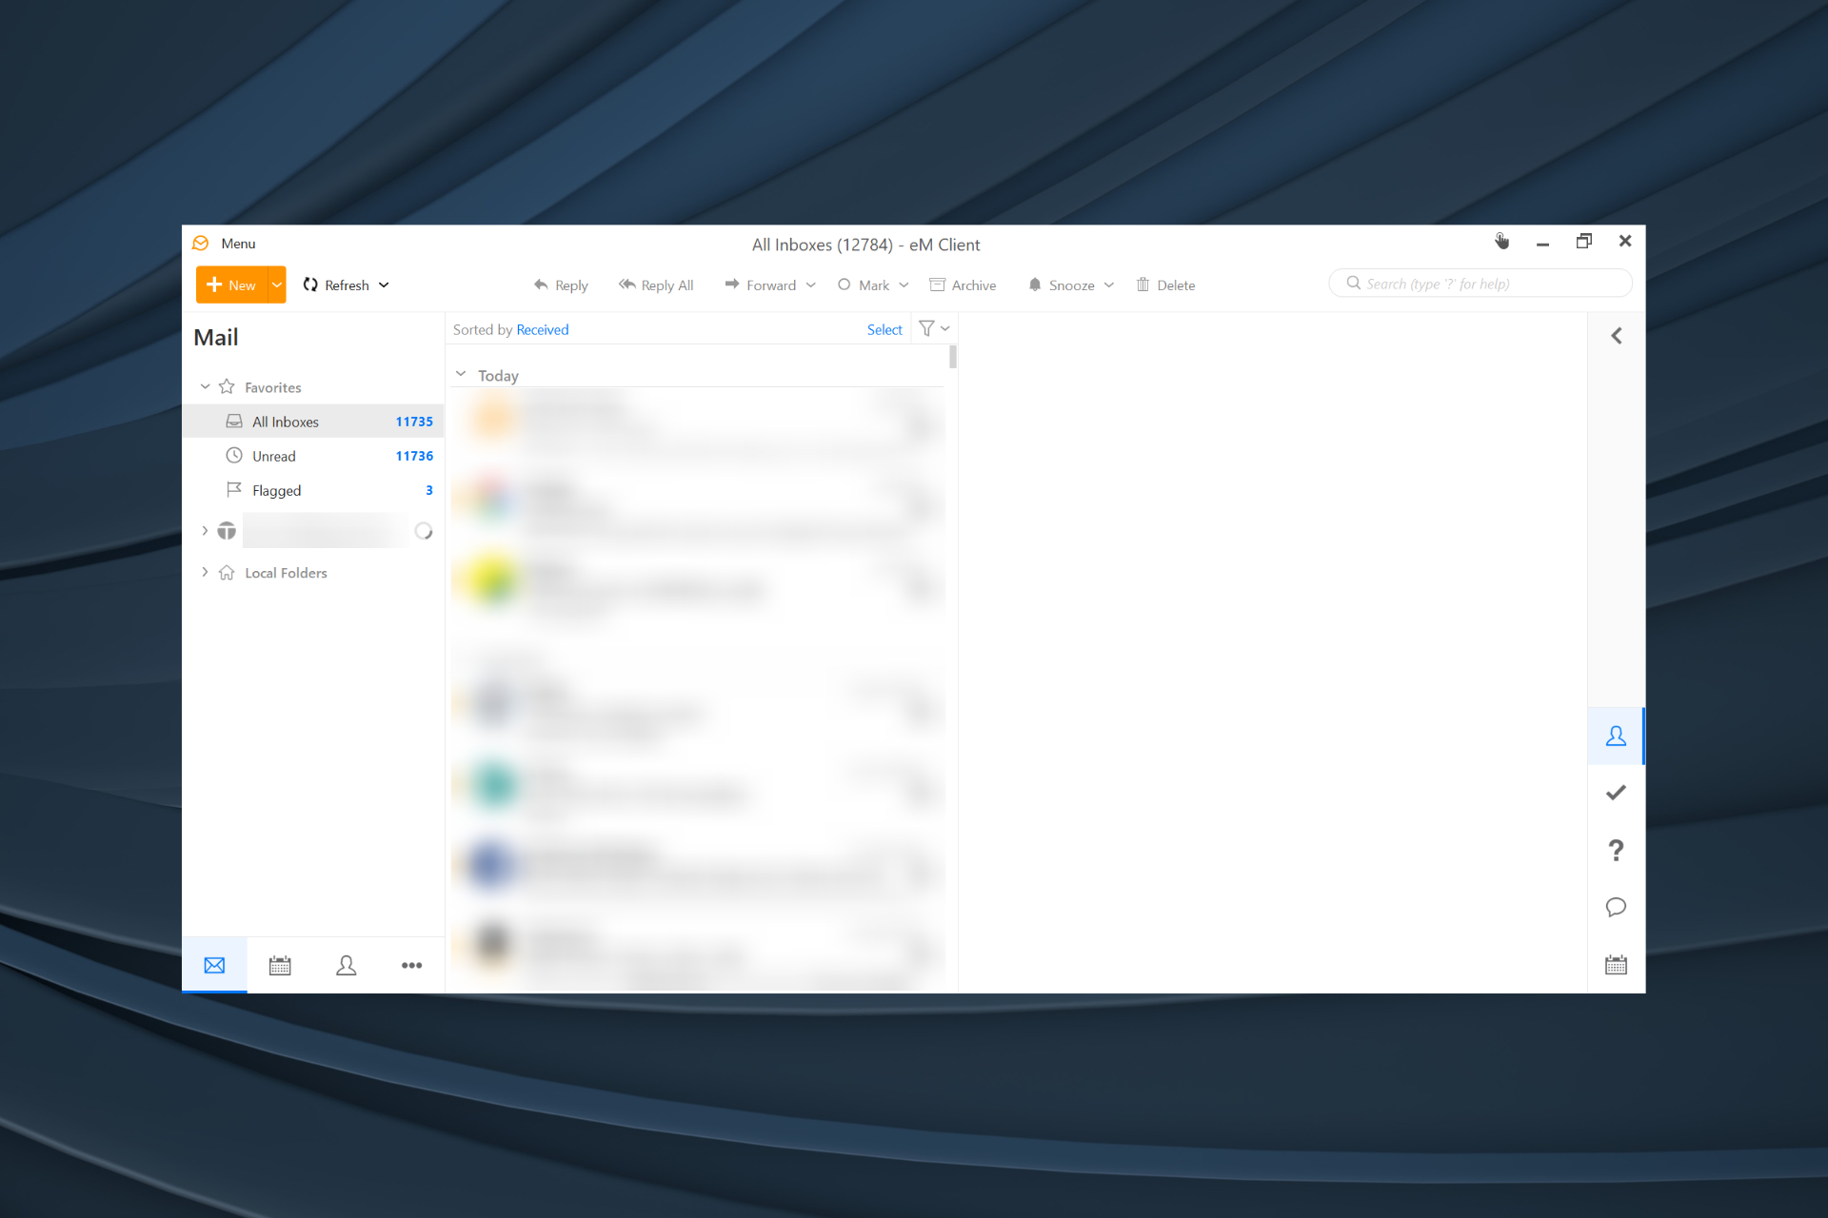Expand the Local Folders tree
Image resolution: width=1828 pixels, height=1218 pixels.
tap(205, 572)
